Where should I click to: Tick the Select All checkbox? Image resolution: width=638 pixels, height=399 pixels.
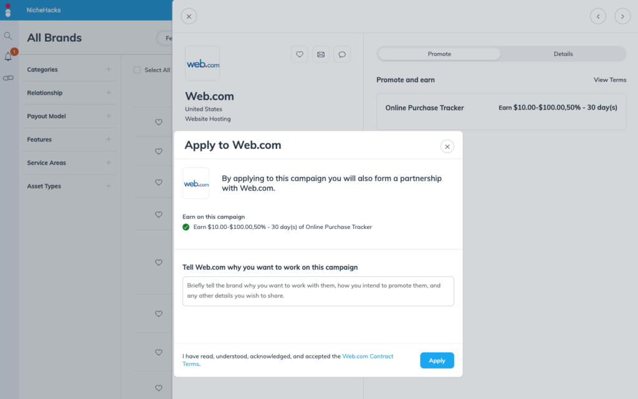[137, 70]
